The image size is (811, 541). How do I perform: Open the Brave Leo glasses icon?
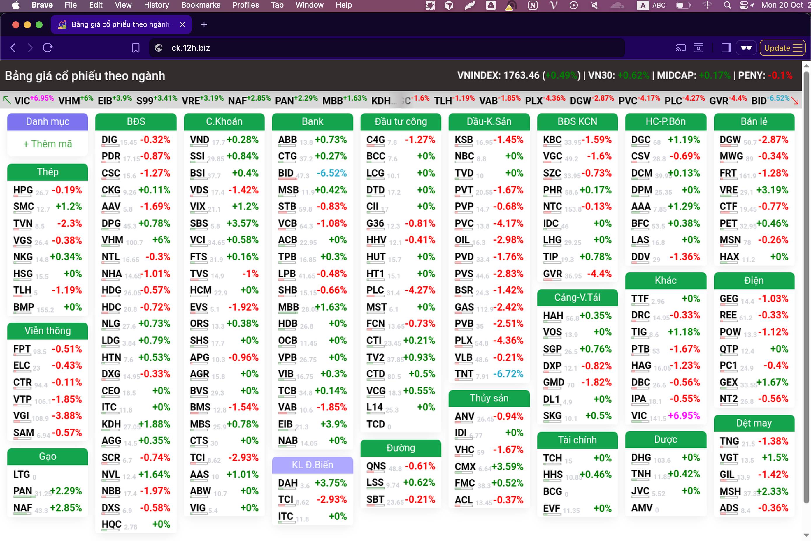[746, 48]
